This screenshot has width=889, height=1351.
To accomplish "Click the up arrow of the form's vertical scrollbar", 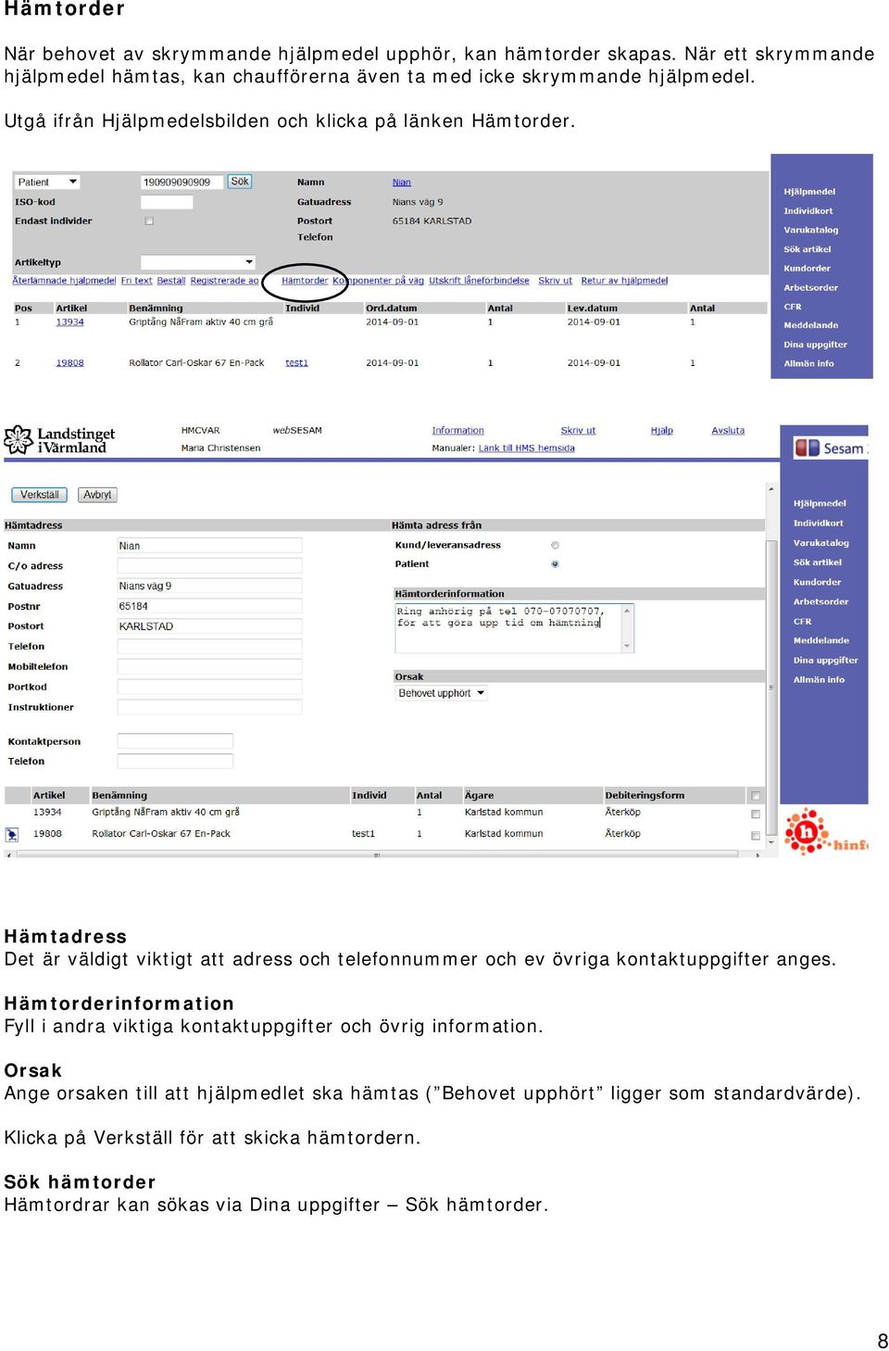I will 770,488.
